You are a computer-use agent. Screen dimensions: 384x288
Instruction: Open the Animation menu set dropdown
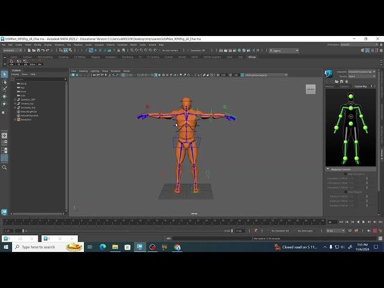pos(12,50)
